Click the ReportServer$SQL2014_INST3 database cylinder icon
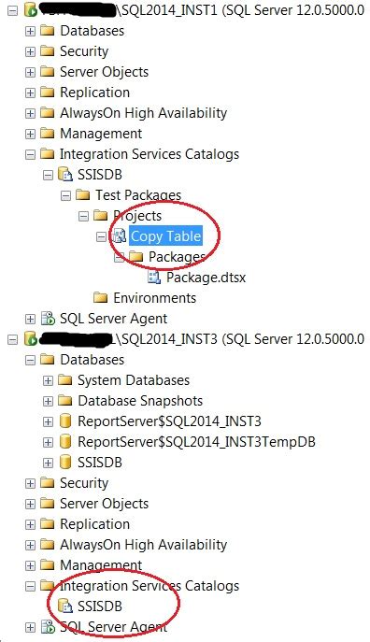Image resolution: width=370 pixels, height=642 pixels. [65, 421]
